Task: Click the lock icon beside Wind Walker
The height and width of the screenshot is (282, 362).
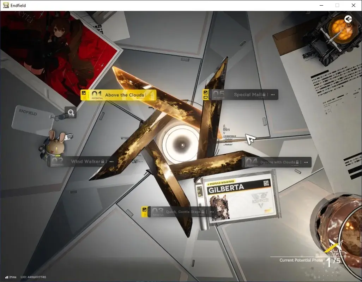Action: pyautogui.click(x=103, y=161)
